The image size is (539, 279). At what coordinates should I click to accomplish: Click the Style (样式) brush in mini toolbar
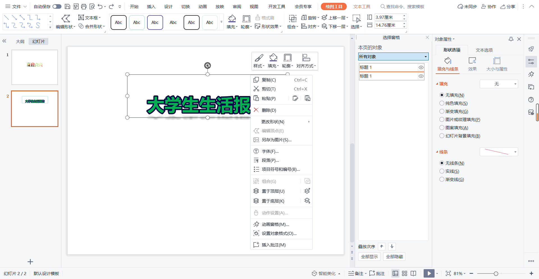[259, 58]
